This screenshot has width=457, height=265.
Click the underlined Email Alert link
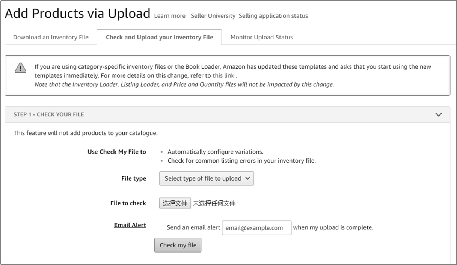130,225
